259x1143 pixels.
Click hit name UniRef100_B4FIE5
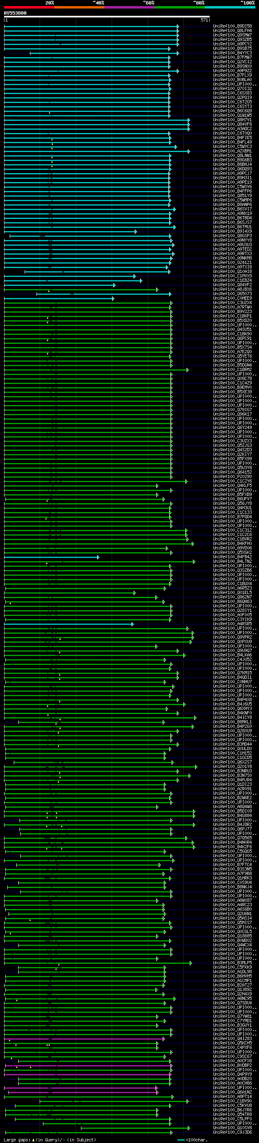[232, 137]
